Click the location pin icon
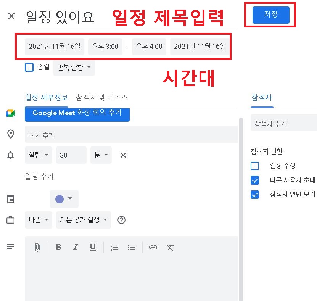 [11, 134]
